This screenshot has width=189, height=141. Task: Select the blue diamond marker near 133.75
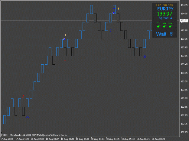coord(64,39)
